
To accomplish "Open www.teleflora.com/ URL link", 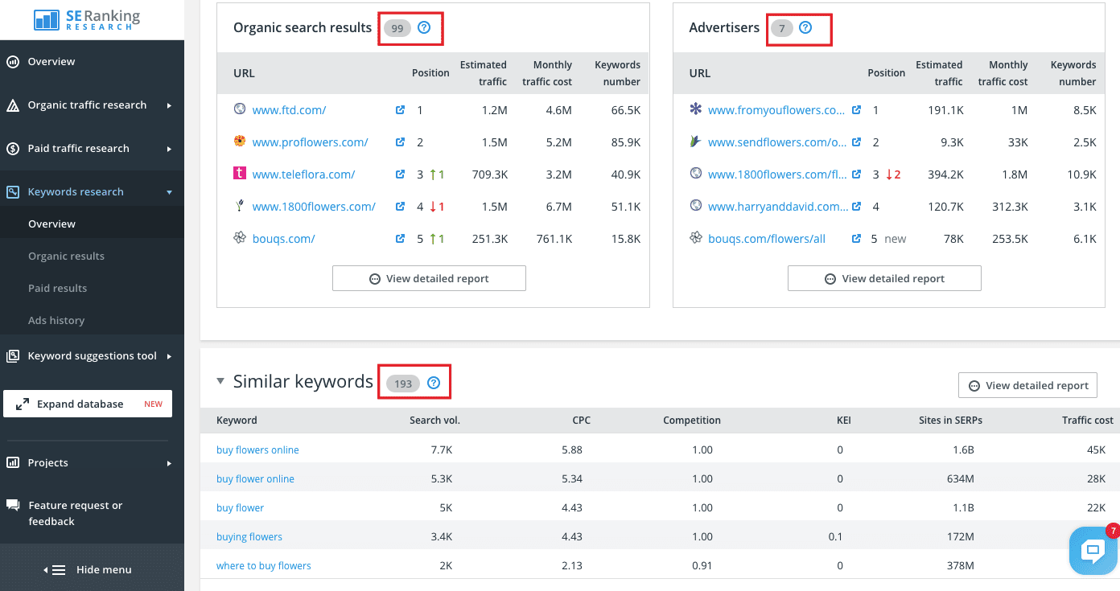I will (x=303, y=174).
